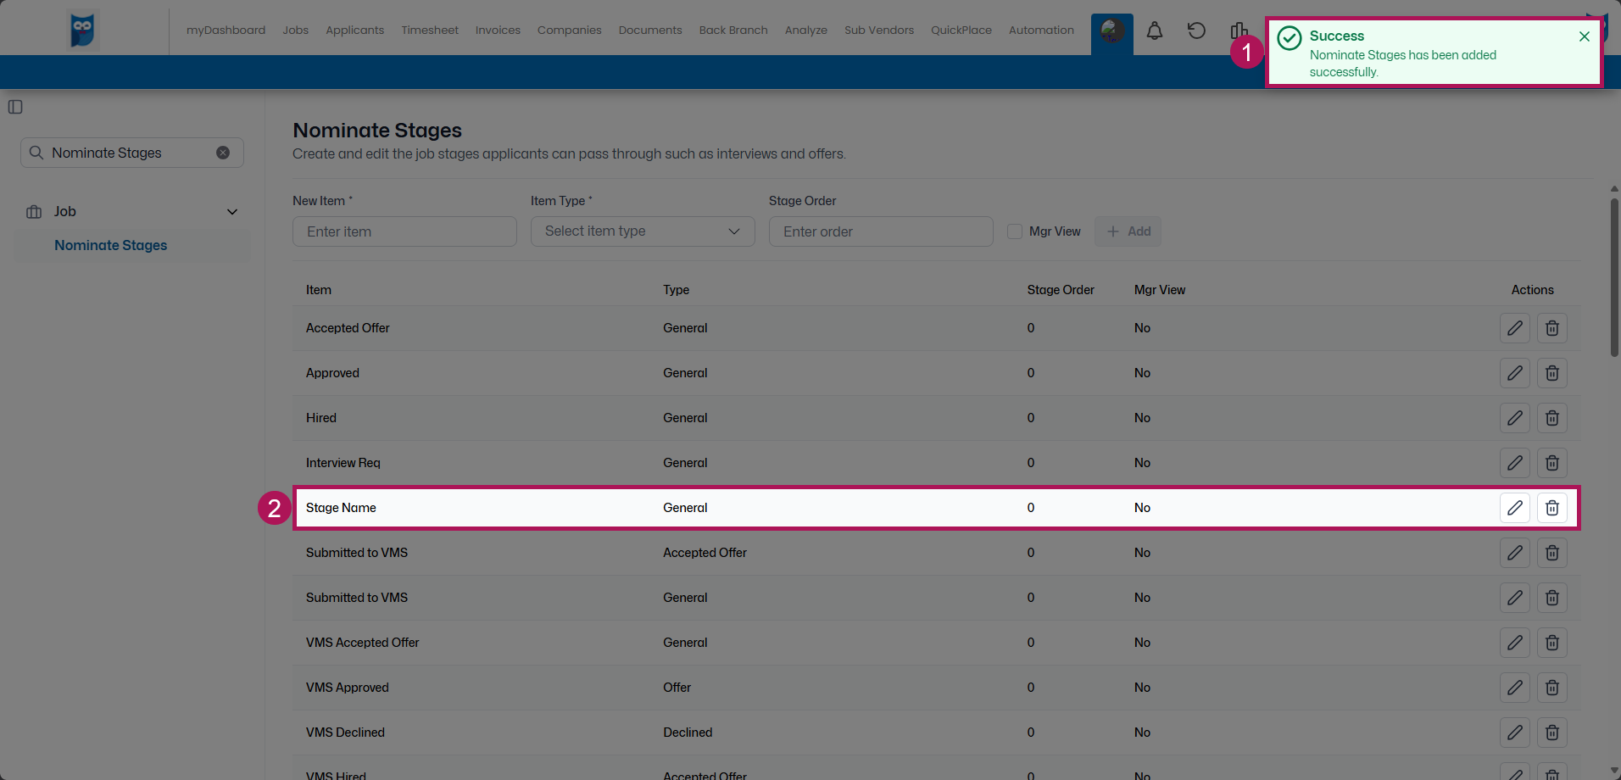This screenshot has width=1621, height=780.
Task: Delete Submitted to VMS General row
Action: coord(1552,598)
